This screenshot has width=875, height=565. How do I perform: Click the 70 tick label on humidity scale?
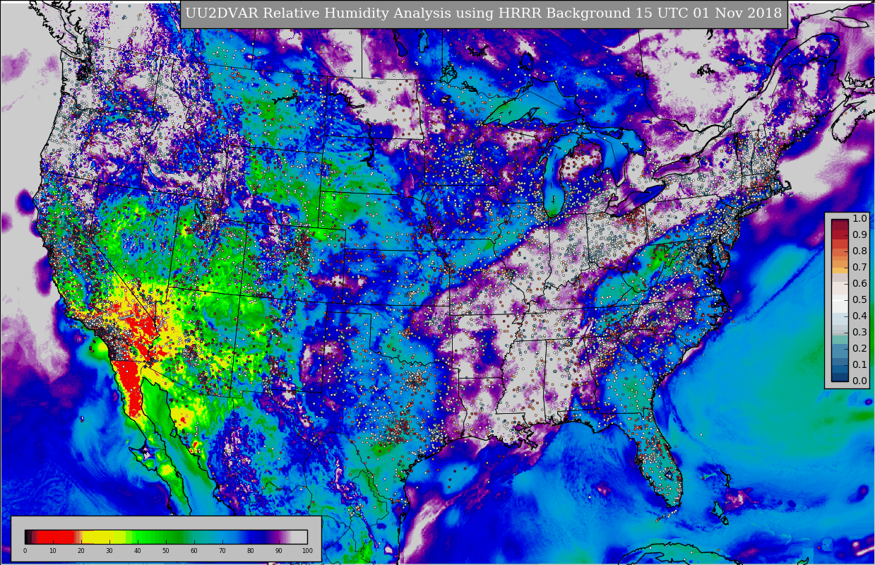[222, 551]
